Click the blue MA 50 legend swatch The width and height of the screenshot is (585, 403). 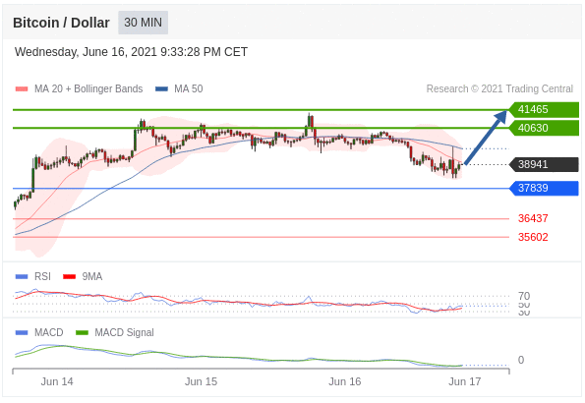click(161, 89)
